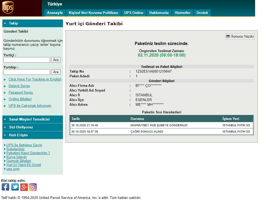Go to Kişisel Veri Koruma Politikası tab
Viewport: 268px width, 216px height.
pos(93,13)
